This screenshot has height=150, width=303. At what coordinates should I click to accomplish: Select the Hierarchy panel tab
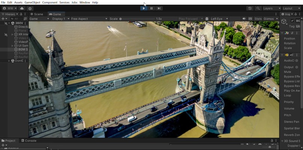coord(9,14)
